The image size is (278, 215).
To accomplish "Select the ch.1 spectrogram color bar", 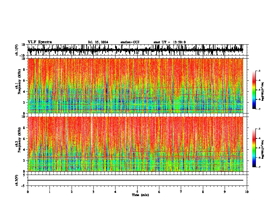I will pos(254,90).
